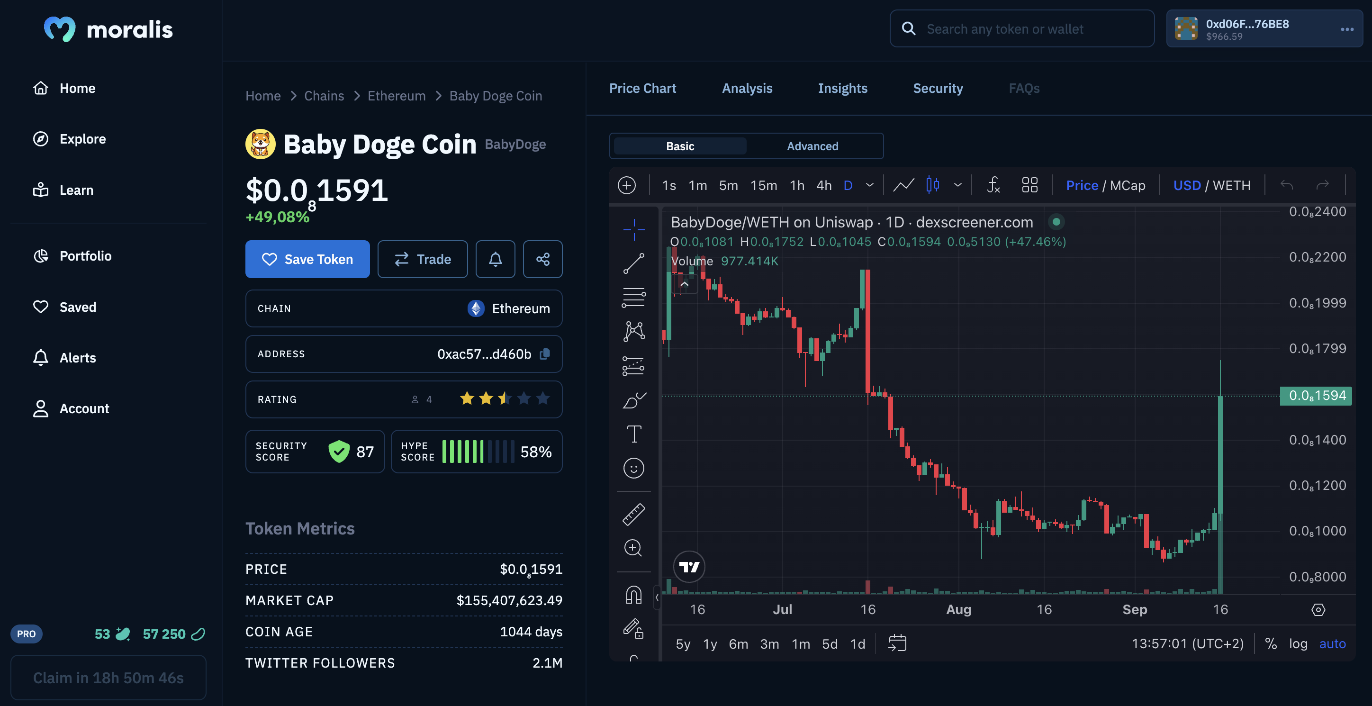Select the chart patterns tool

point(633,331)
